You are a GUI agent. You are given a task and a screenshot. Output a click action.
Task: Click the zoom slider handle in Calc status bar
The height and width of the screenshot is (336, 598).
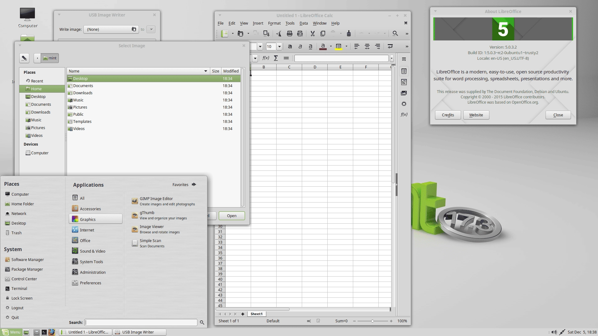tap(372, 321)
